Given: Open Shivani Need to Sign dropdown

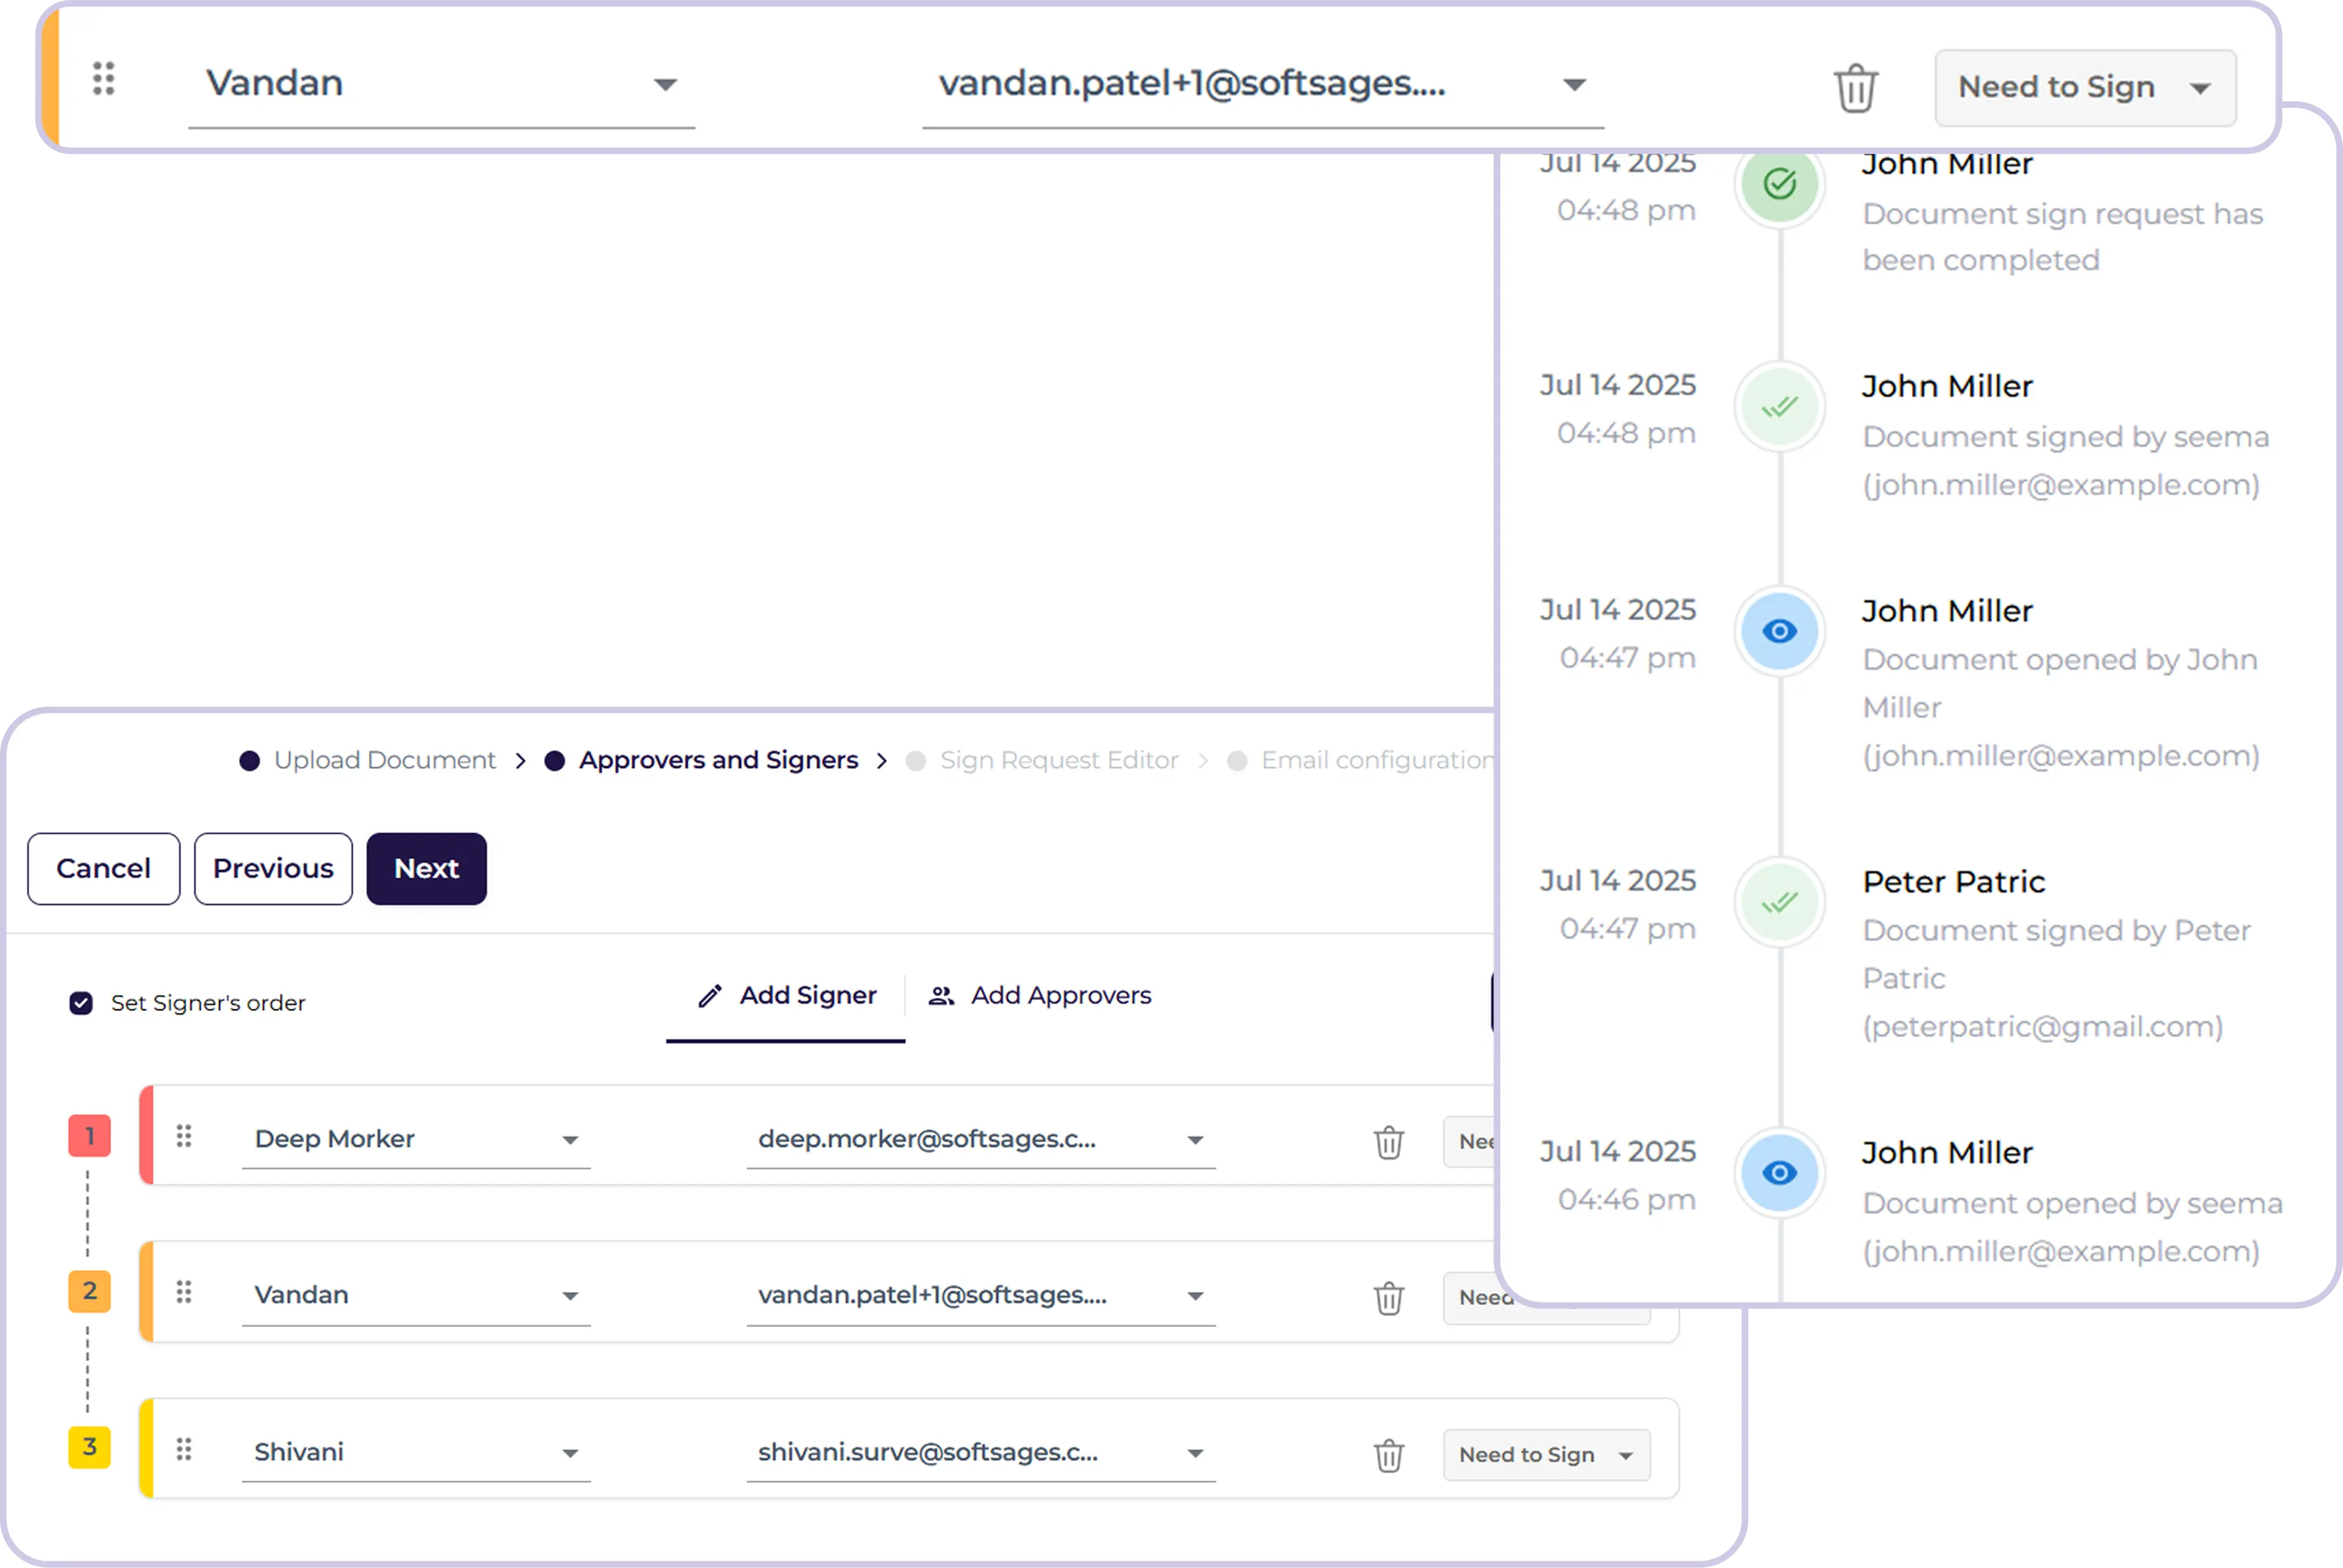Looking at the screenshot, I should (x=1545, y=1455).
